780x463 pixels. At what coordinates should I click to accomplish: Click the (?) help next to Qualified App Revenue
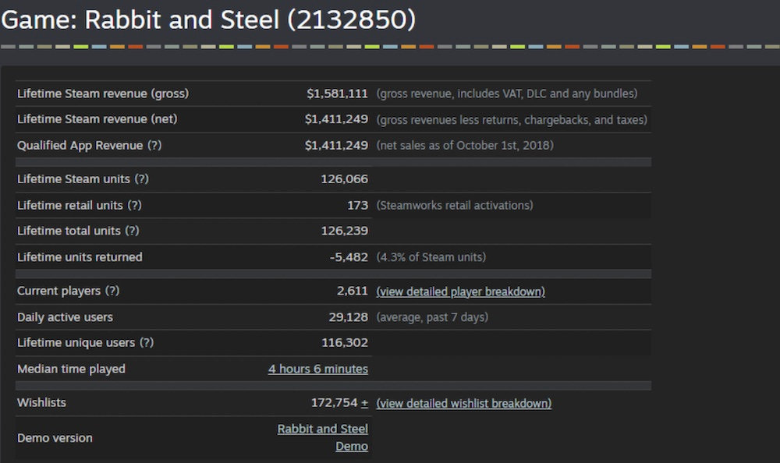(x=154, y=145)
